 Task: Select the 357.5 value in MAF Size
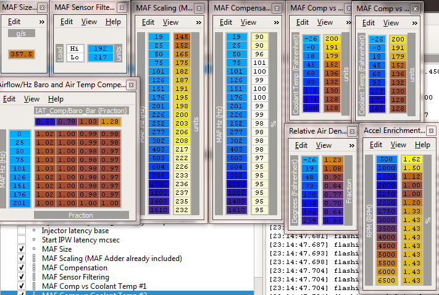pyautogui.click(x=21, y=54)
